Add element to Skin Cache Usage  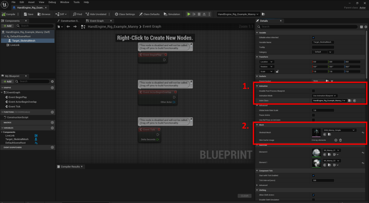[336, 140]
